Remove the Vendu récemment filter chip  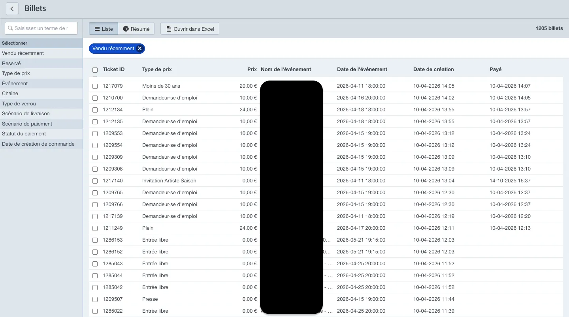point(139,49)
